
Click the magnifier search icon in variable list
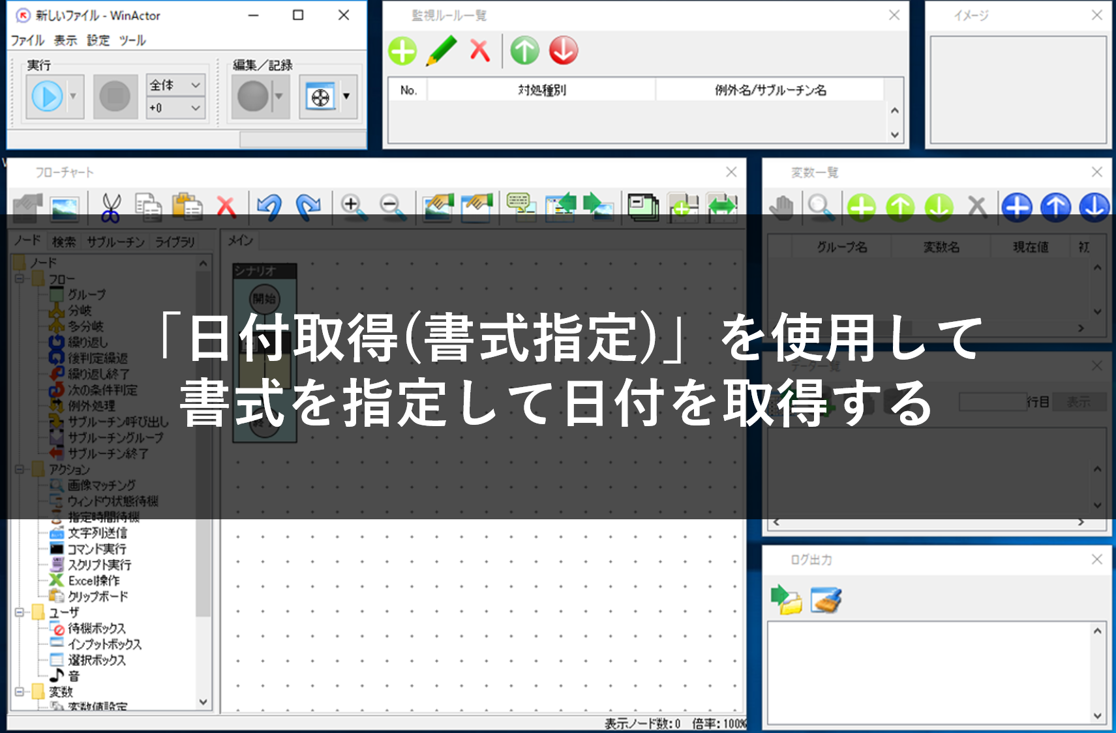point(821,207)
